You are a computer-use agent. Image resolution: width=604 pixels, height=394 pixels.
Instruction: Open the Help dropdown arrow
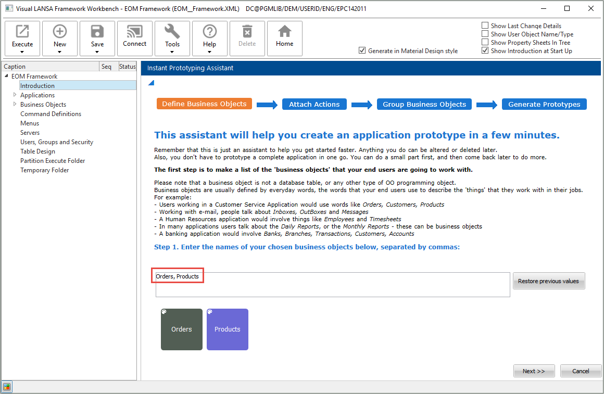pos(209,52)
